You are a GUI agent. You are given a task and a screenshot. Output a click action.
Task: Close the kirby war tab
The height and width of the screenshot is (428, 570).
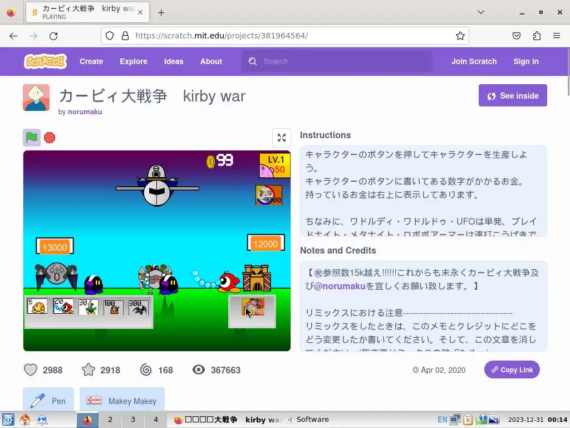(140, 12)
